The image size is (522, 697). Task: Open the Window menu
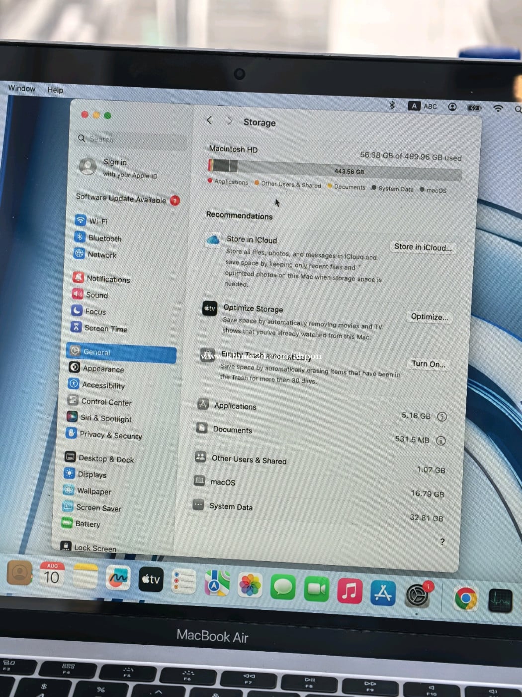point(21,88)
